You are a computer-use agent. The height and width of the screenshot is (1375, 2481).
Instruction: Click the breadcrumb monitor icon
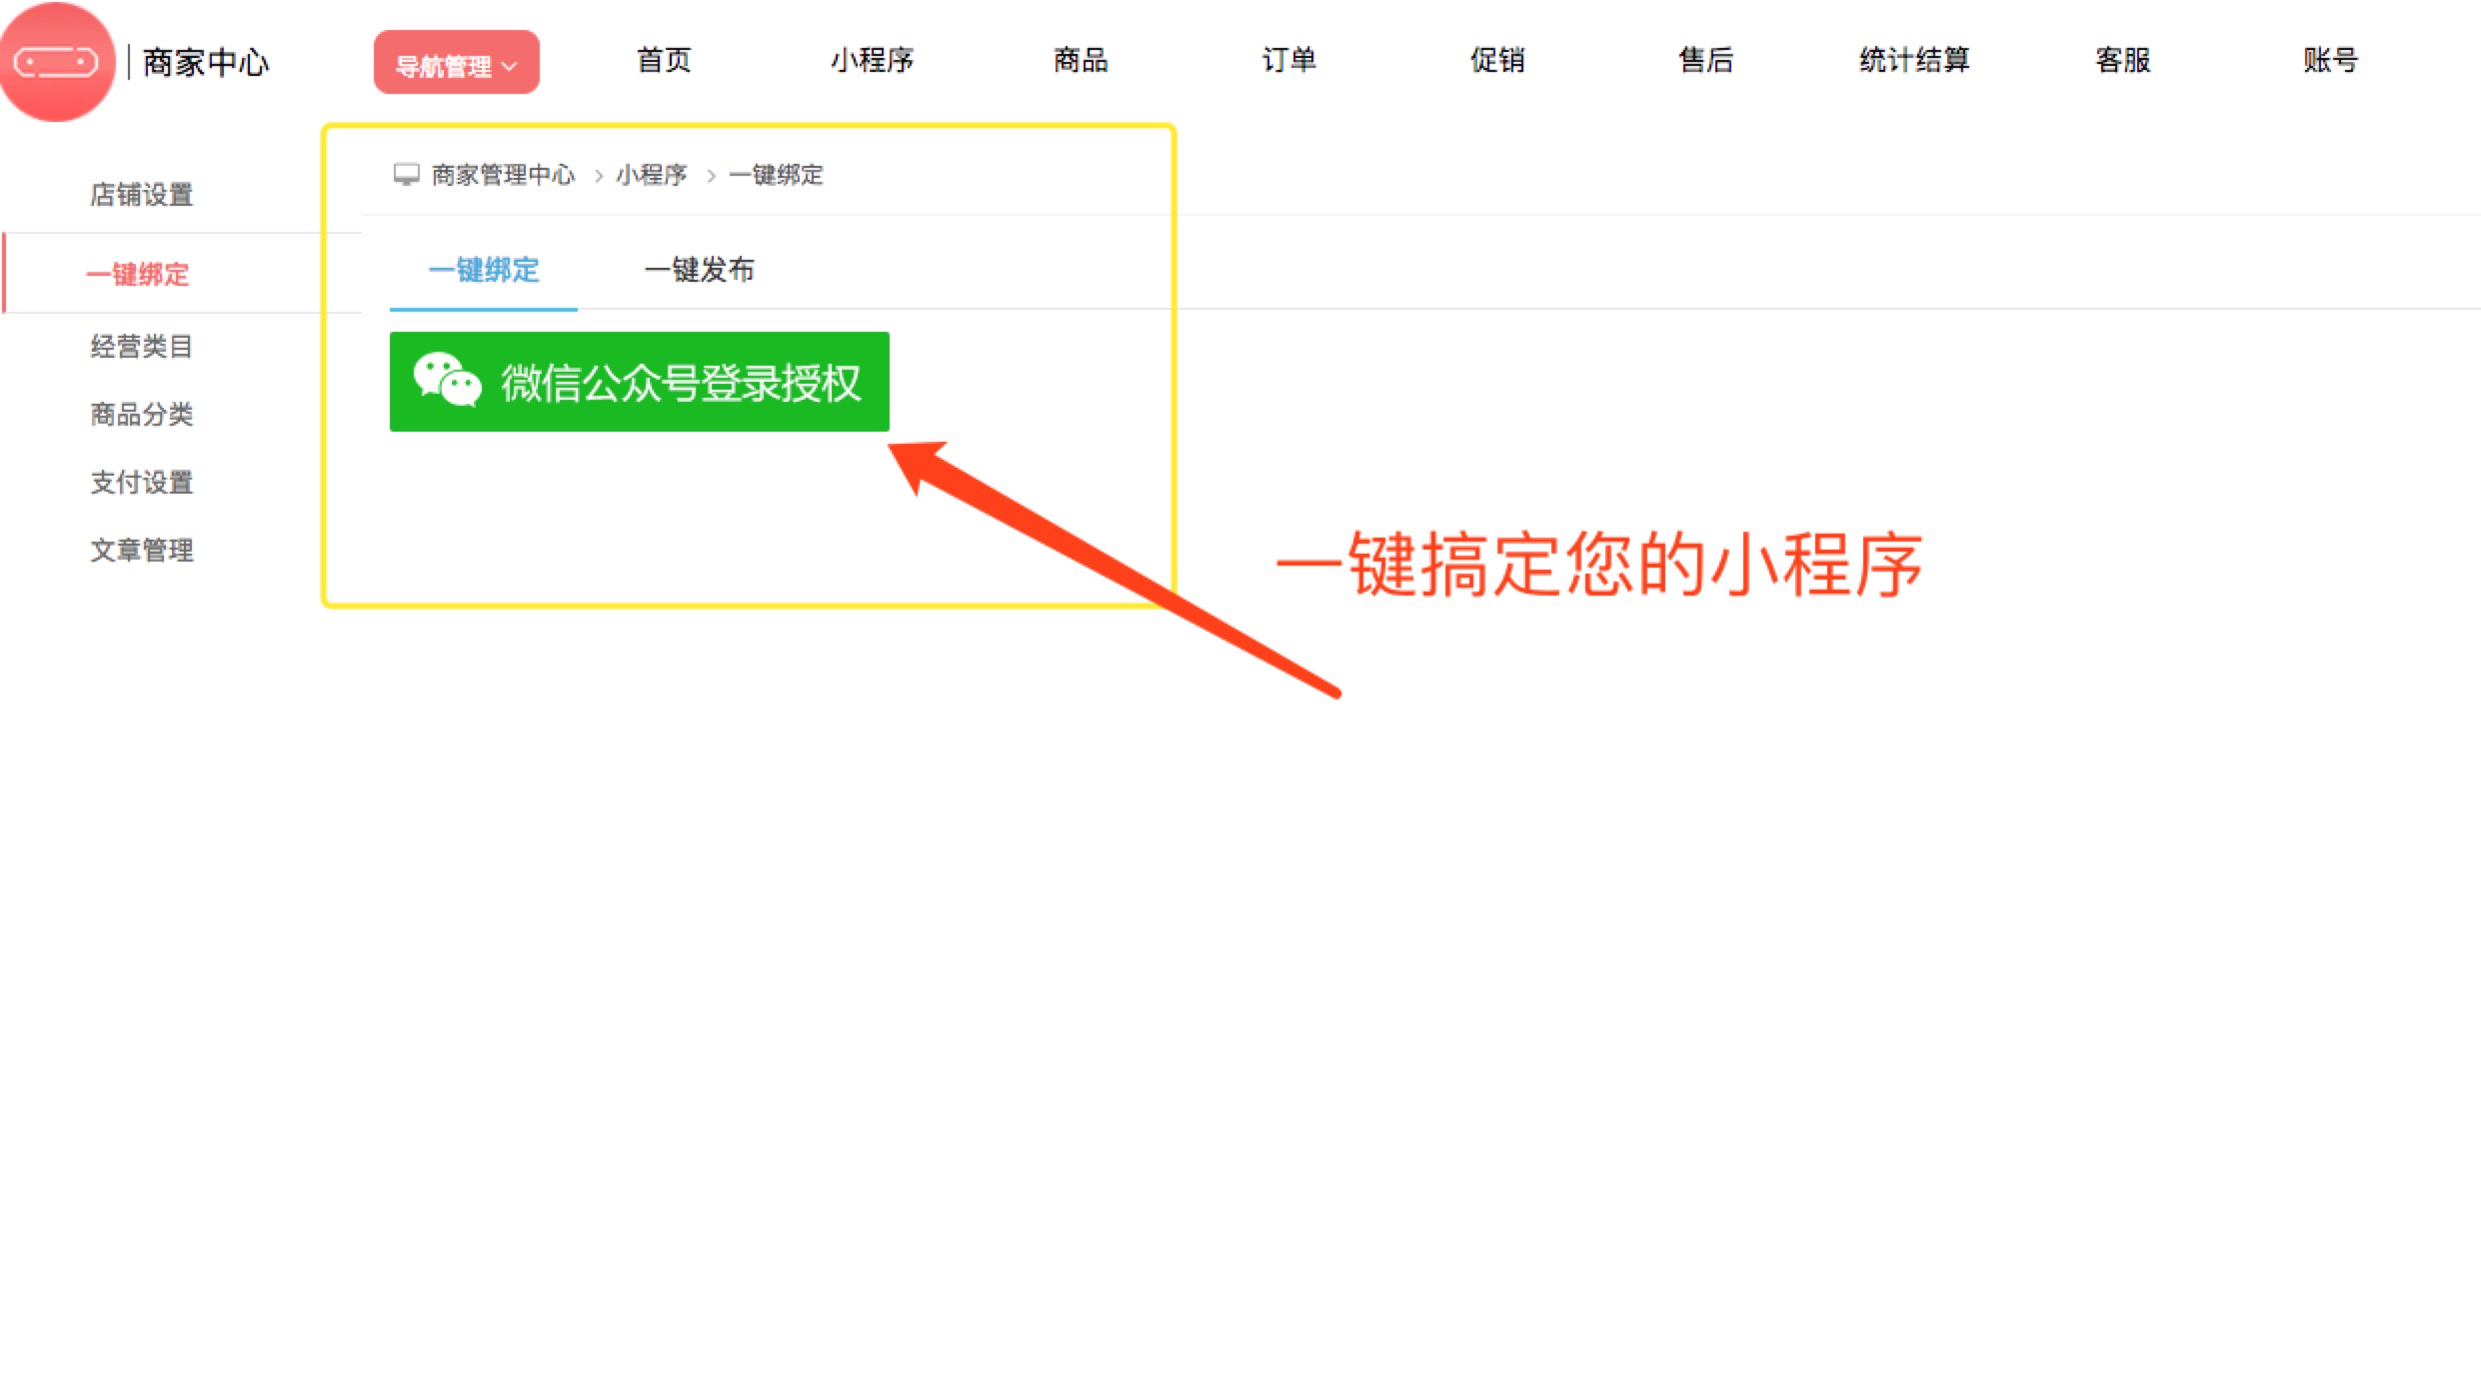(x=407, y=175)
